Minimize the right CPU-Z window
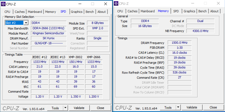Viewport: 225px width, 112px height. [192, 3]
